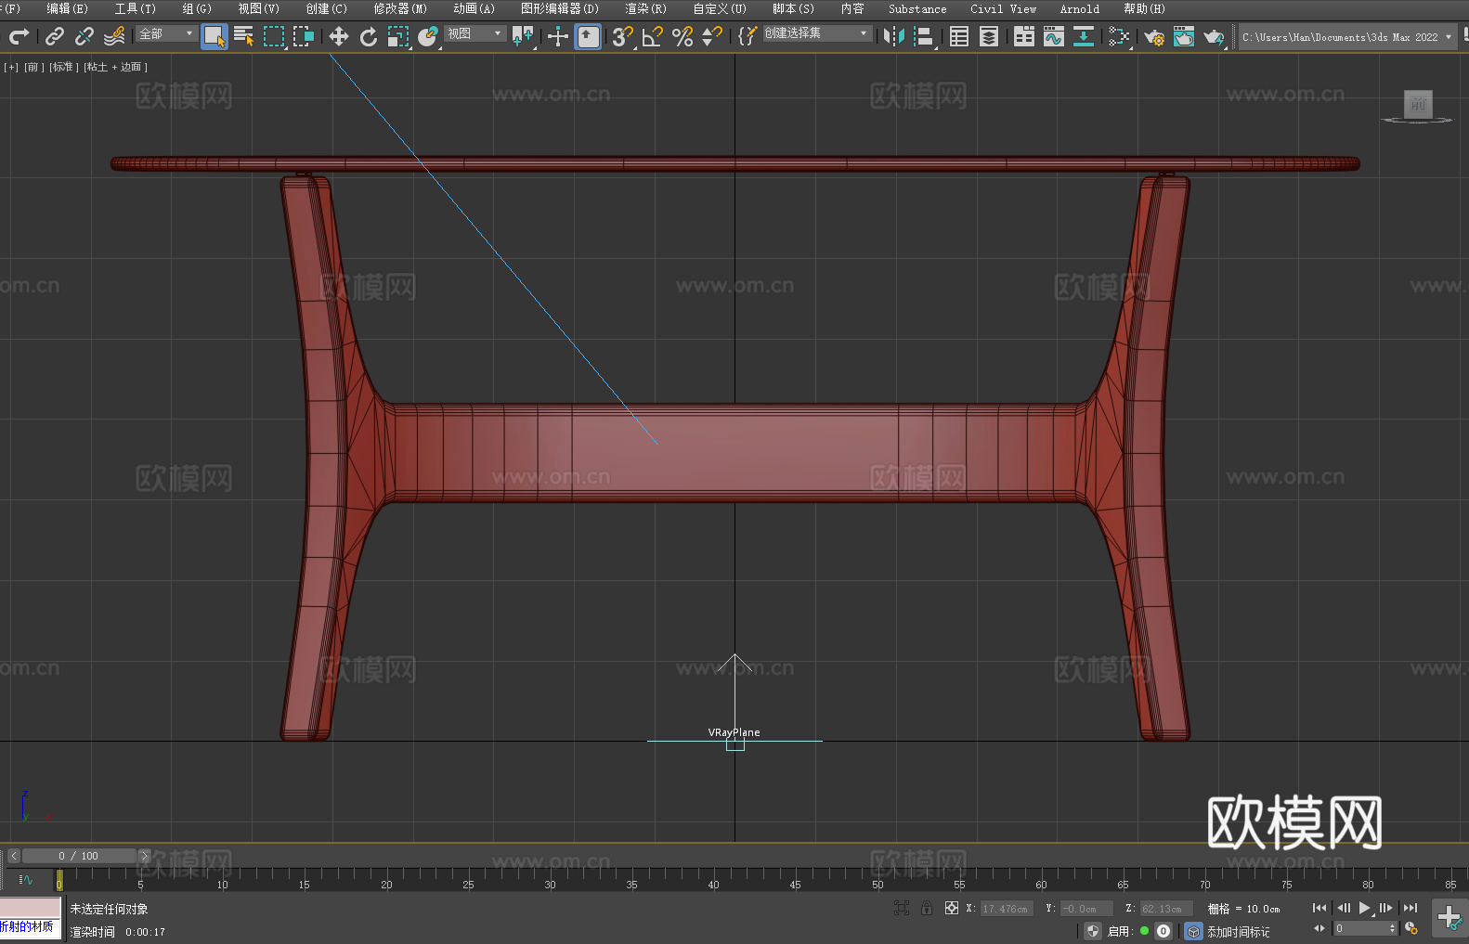The width and height of the screenshot is (1469, 944).
Task: Click the Play Animation button
Action: point(1364,908)
